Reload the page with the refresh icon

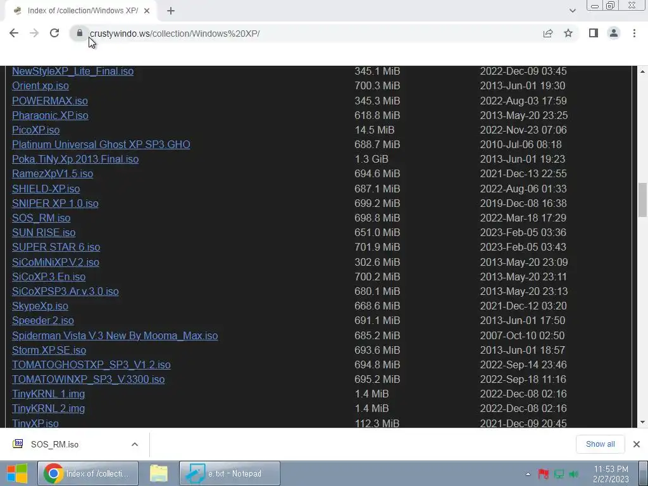click(54, 33)
